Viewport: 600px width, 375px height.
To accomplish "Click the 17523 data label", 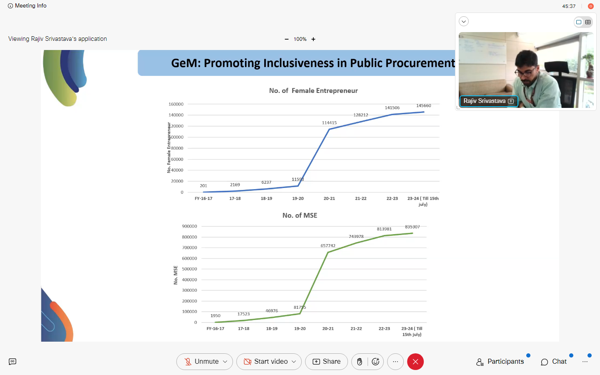I will [244, 314].
